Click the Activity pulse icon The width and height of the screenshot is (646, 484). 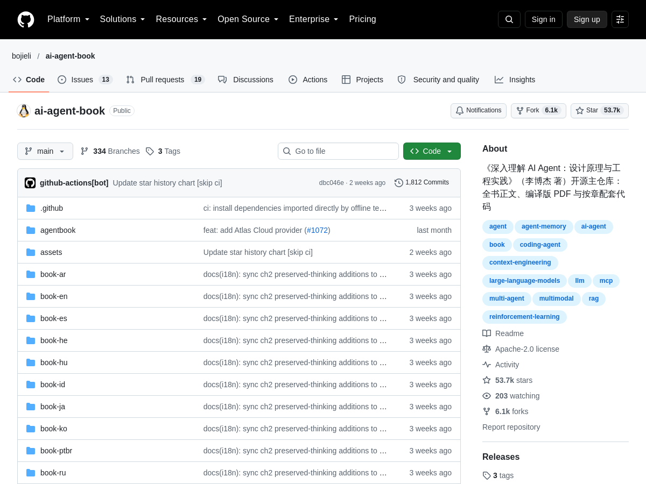click(487, 365)
